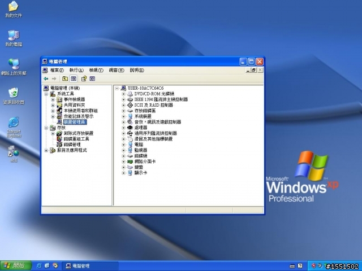The height and width of the screenshot is (271, 362).
Task: Click the 磁碟重組工具 tree icon
Action: coord(59,139)
